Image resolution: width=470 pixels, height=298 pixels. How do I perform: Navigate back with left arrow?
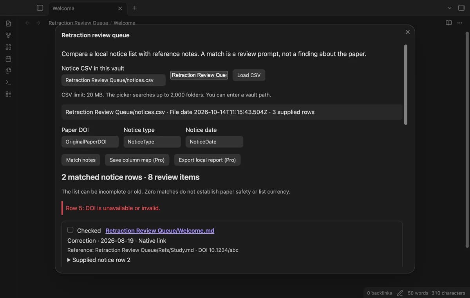click(x=27, y=23)
